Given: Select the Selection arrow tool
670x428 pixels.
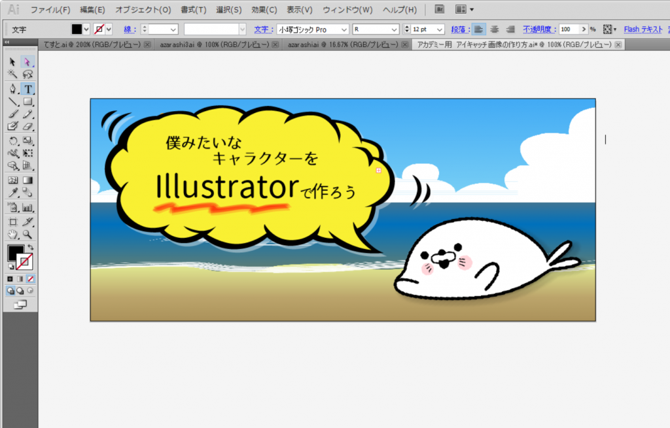Looking at the screenshot, I should click(12, 62).
